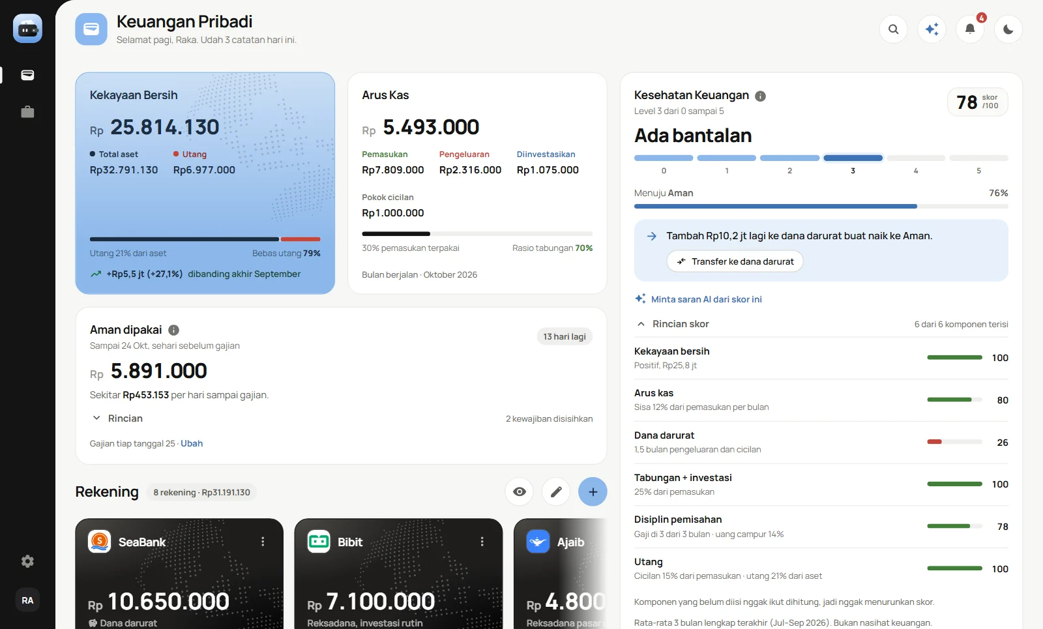The width and height of the screenshot is (1043, 629).
Task: Add a new account with plus button
Action: pos(593,492)
